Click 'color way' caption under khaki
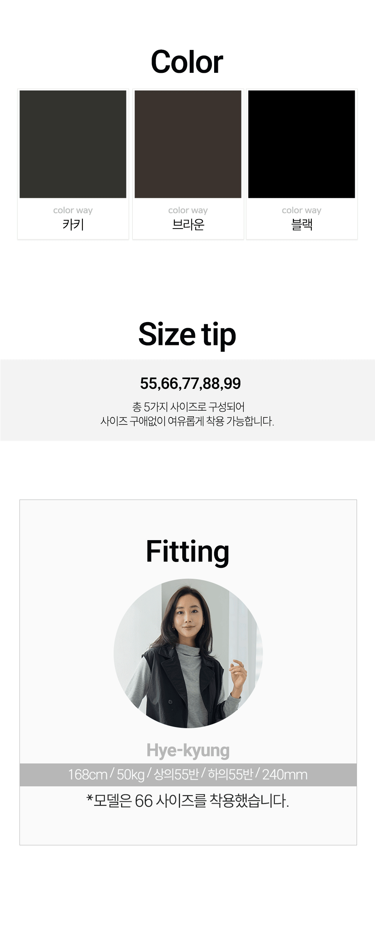Image resolution: width=375 pixels, height=950 pixels. pyautogui.click(x=73, y=210)
